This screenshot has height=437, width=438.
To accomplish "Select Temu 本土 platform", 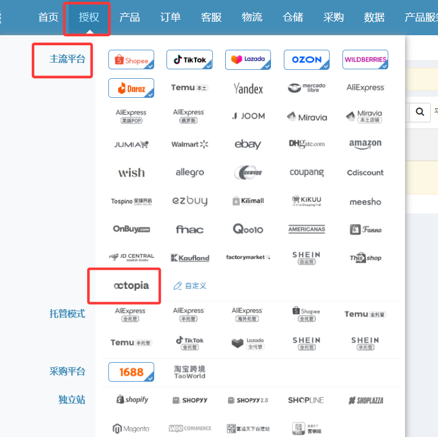I will [190, 88].
